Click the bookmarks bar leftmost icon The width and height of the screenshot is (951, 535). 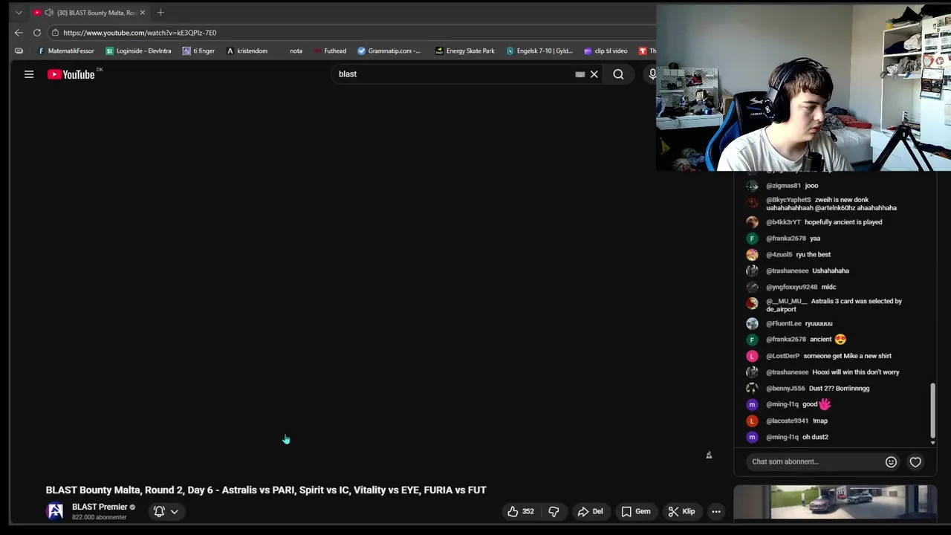tap(19, 51)
